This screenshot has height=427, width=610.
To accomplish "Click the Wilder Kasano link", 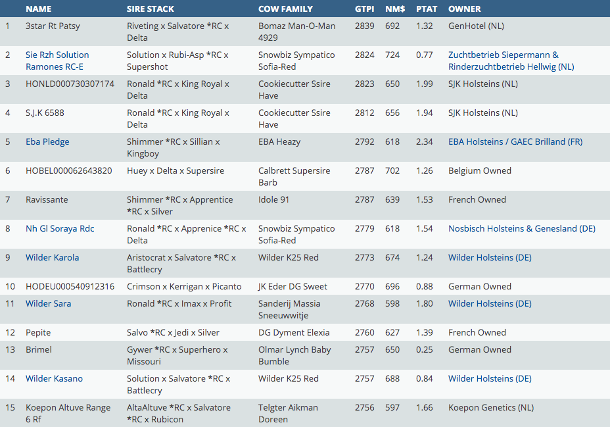I will click(x=54, y=378).
